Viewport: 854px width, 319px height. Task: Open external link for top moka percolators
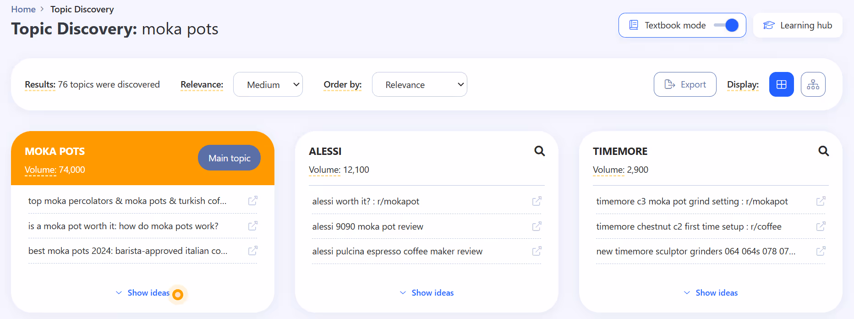coord(253,201)
